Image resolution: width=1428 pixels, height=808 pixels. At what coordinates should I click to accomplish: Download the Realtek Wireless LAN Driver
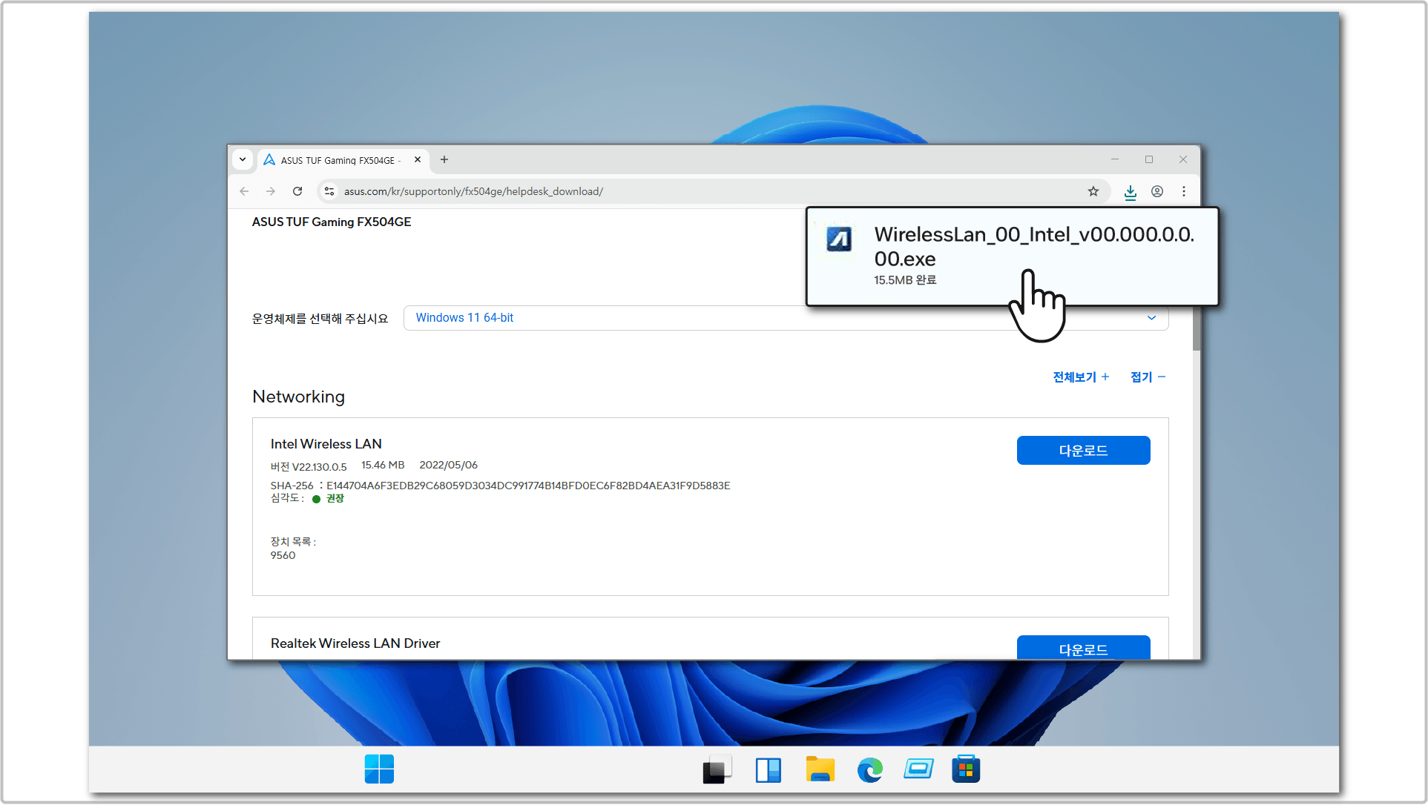tap(1083, 648)
